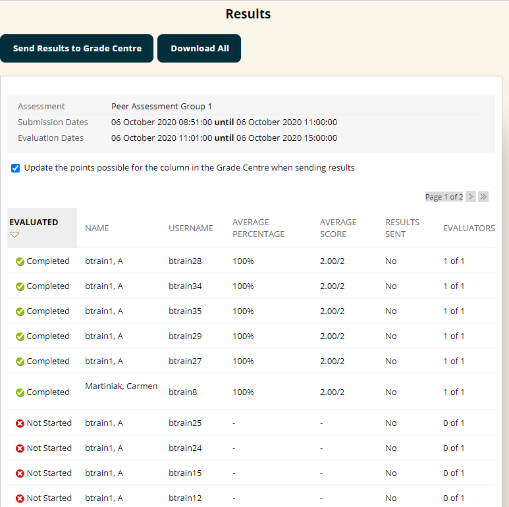Toggle sort arrow under Evaluated column
The image size is (509, 507).
click(14, 235)
